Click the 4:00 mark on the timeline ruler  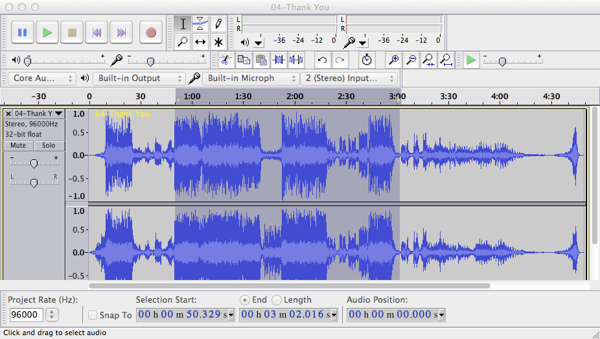coord(500,97)
